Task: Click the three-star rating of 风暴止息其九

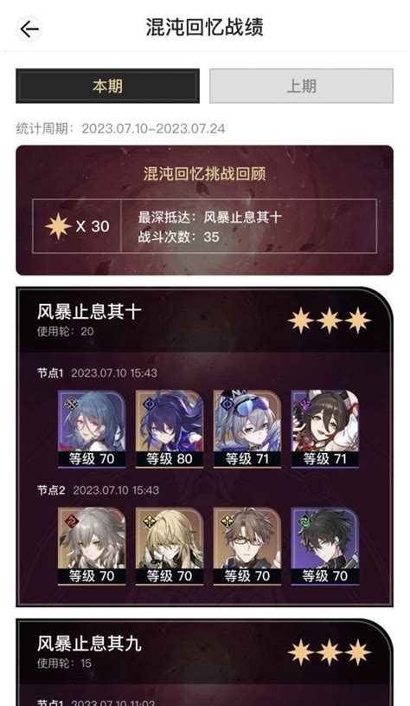Action: [330, 652]
